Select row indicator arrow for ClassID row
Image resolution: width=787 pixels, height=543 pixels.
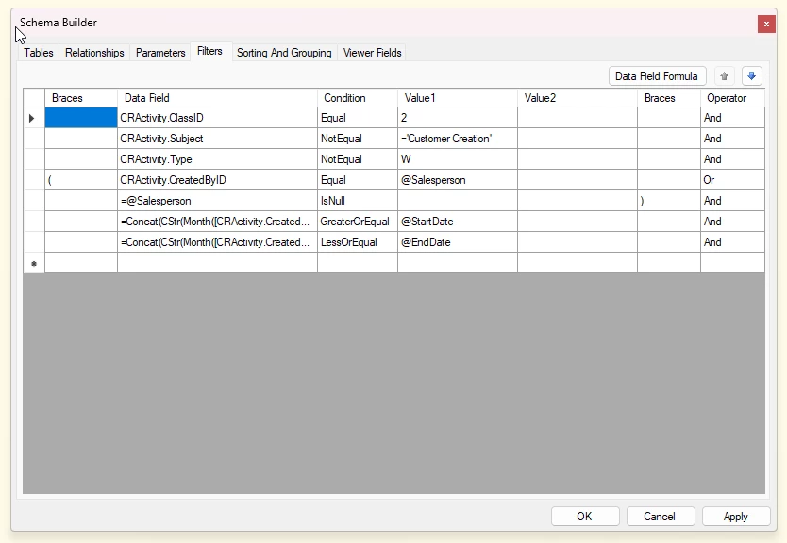coord(34,118)
